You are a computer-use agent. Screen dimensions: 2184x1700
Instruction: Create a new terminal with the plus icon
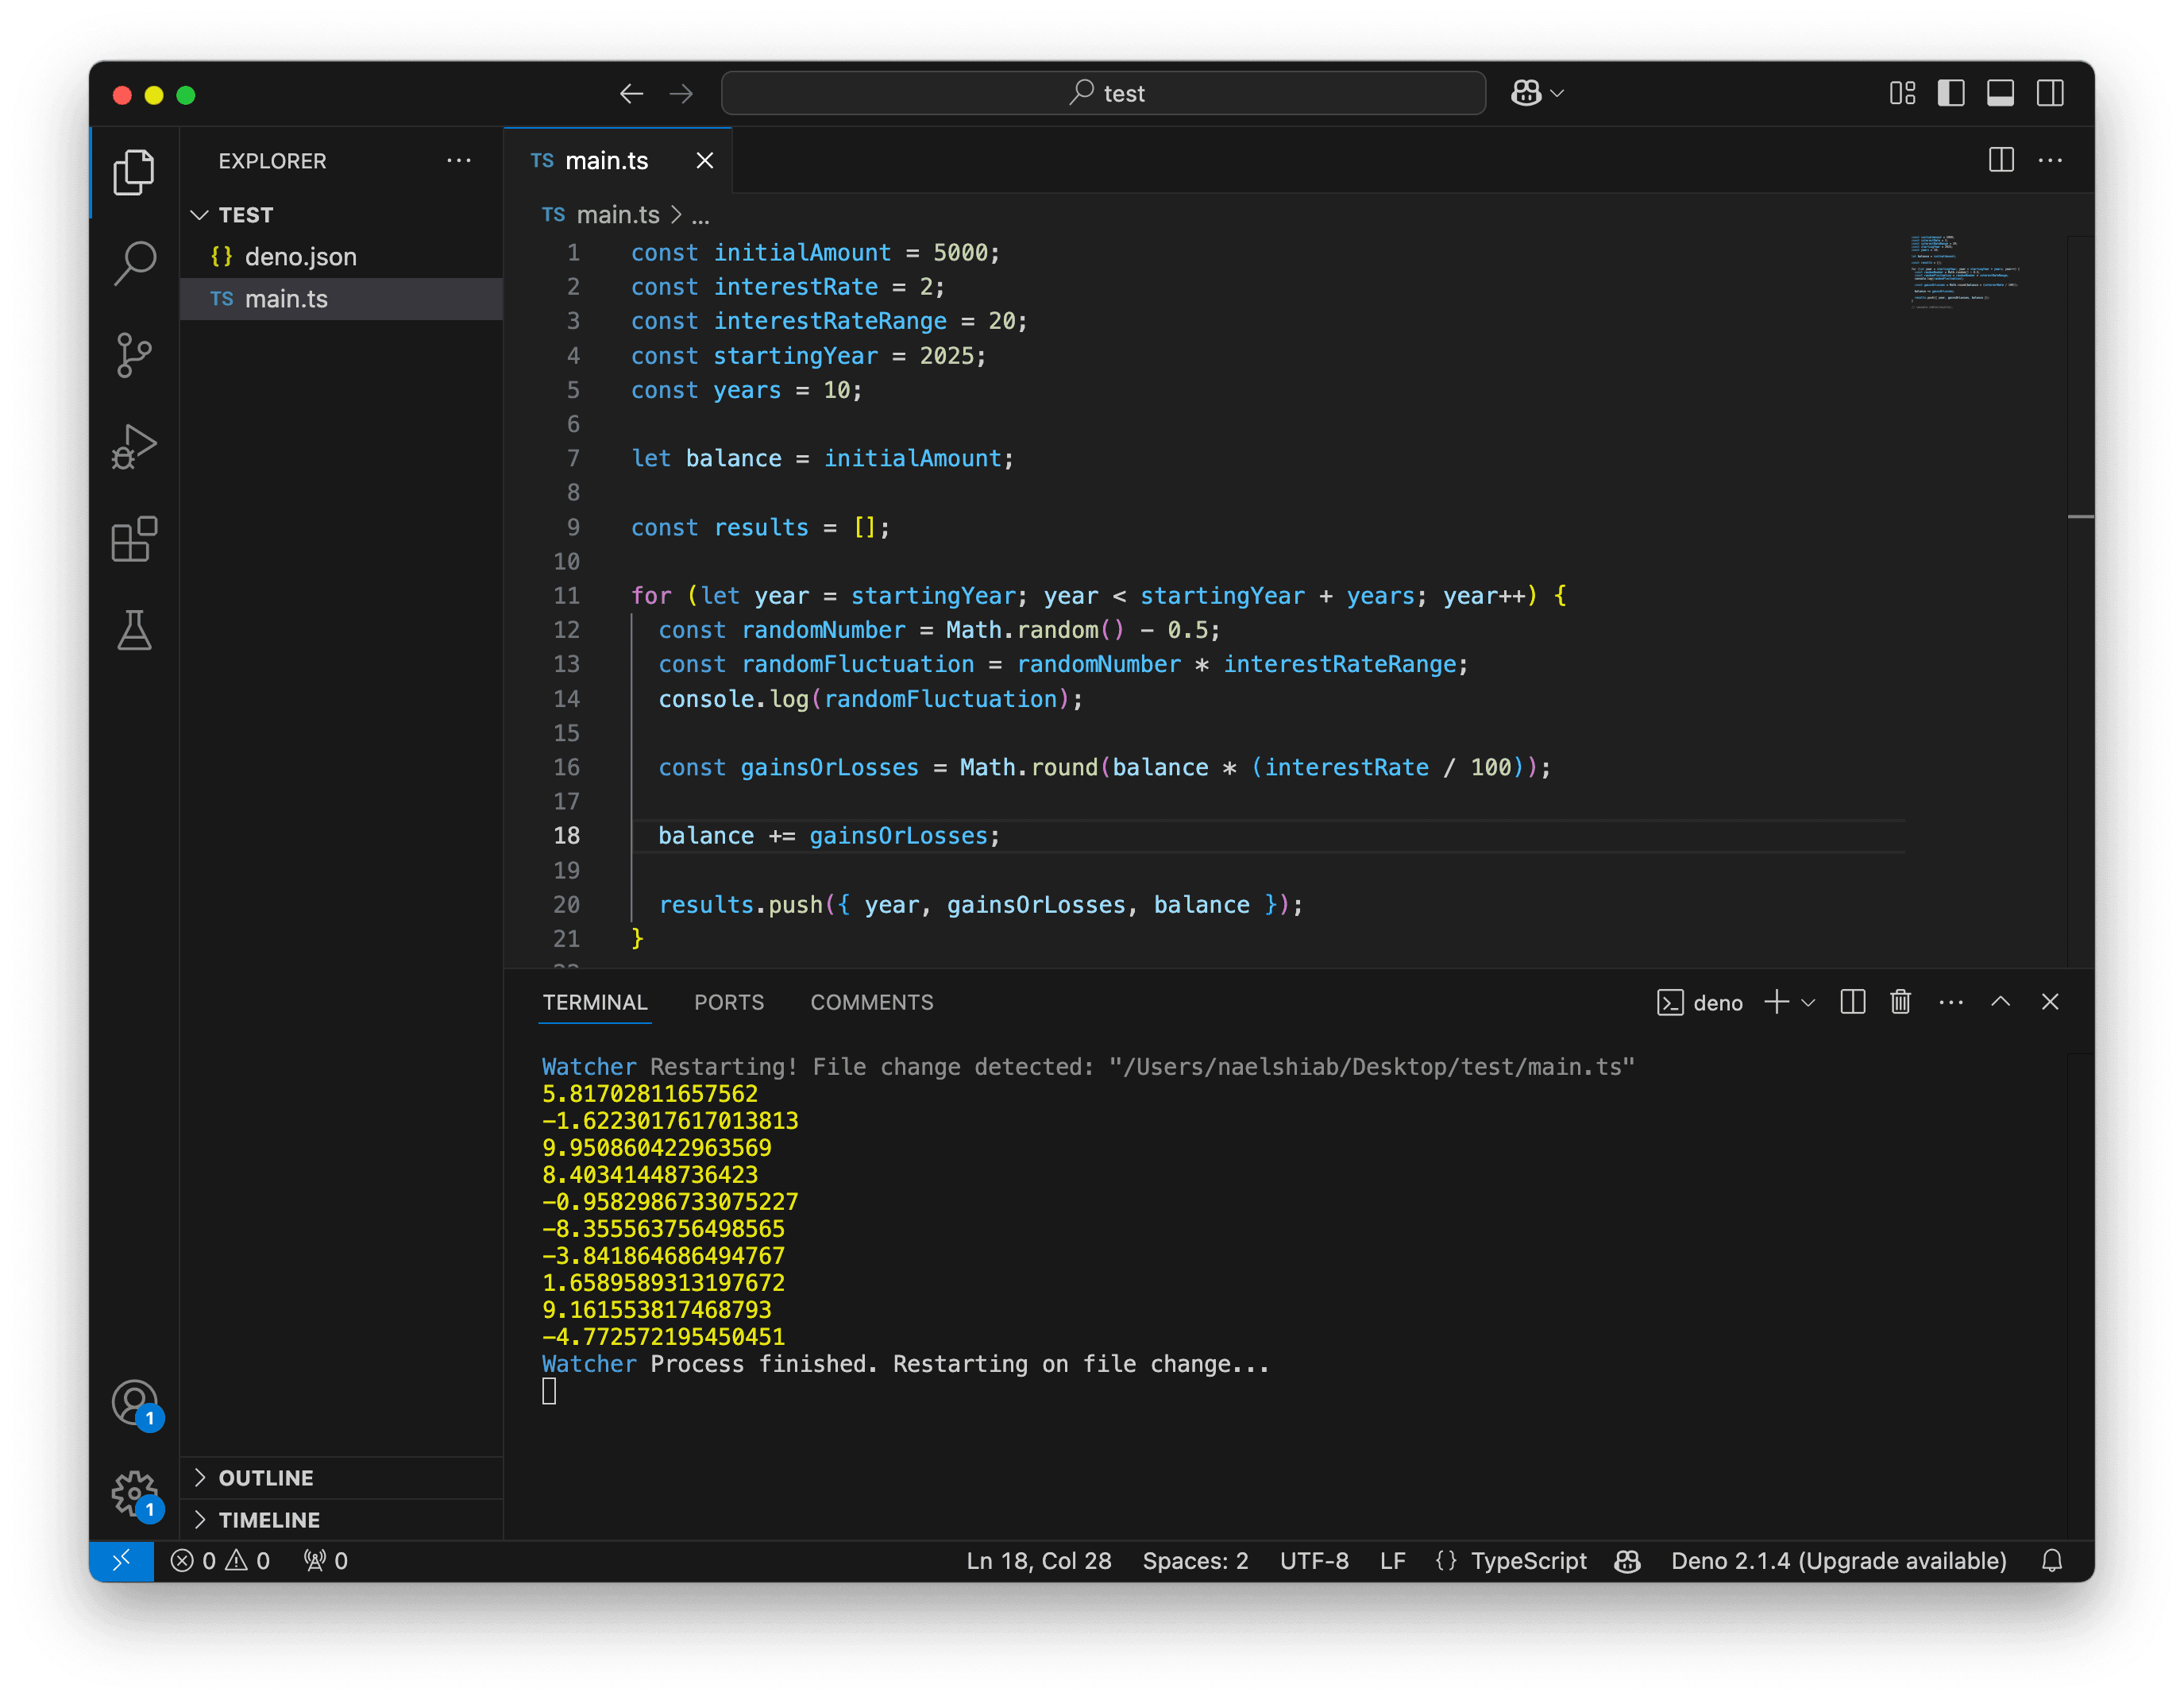(x=1777, y=1002)
